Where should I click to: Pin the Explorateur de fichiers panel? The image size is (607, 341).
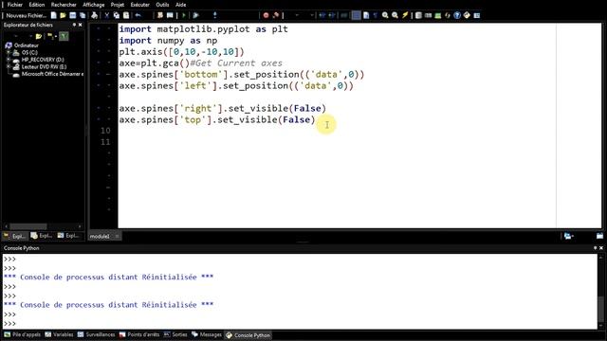[74, 25]
